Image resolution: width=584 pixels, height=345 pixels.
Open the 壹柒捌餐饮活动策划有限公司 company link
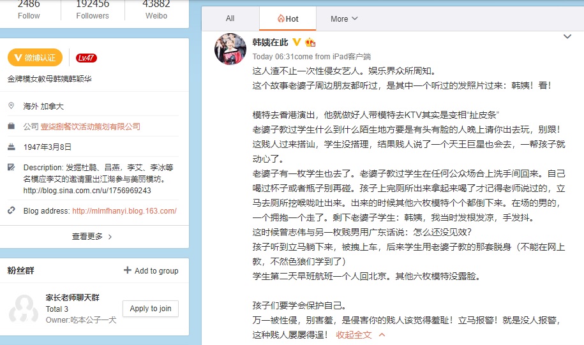91,126
